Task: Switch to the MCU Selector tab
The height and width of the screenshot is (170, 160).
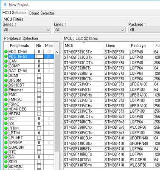Action: pyautogui.click(x=14, y=13)
